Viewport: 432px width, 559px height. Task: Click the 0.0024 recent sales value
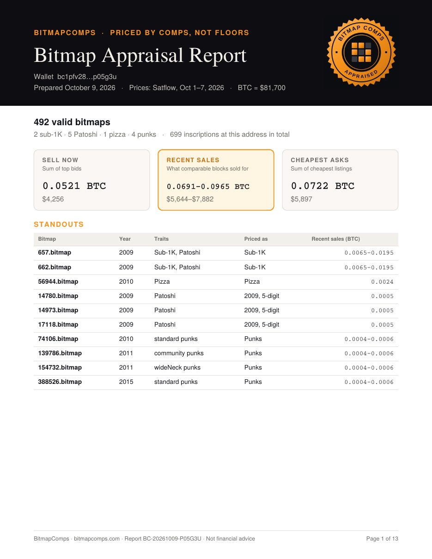[382, 282]
